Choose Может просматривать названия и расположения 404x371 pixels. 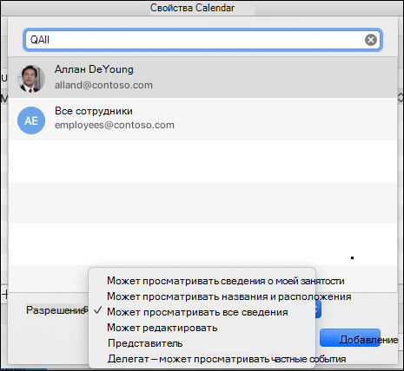229,296
